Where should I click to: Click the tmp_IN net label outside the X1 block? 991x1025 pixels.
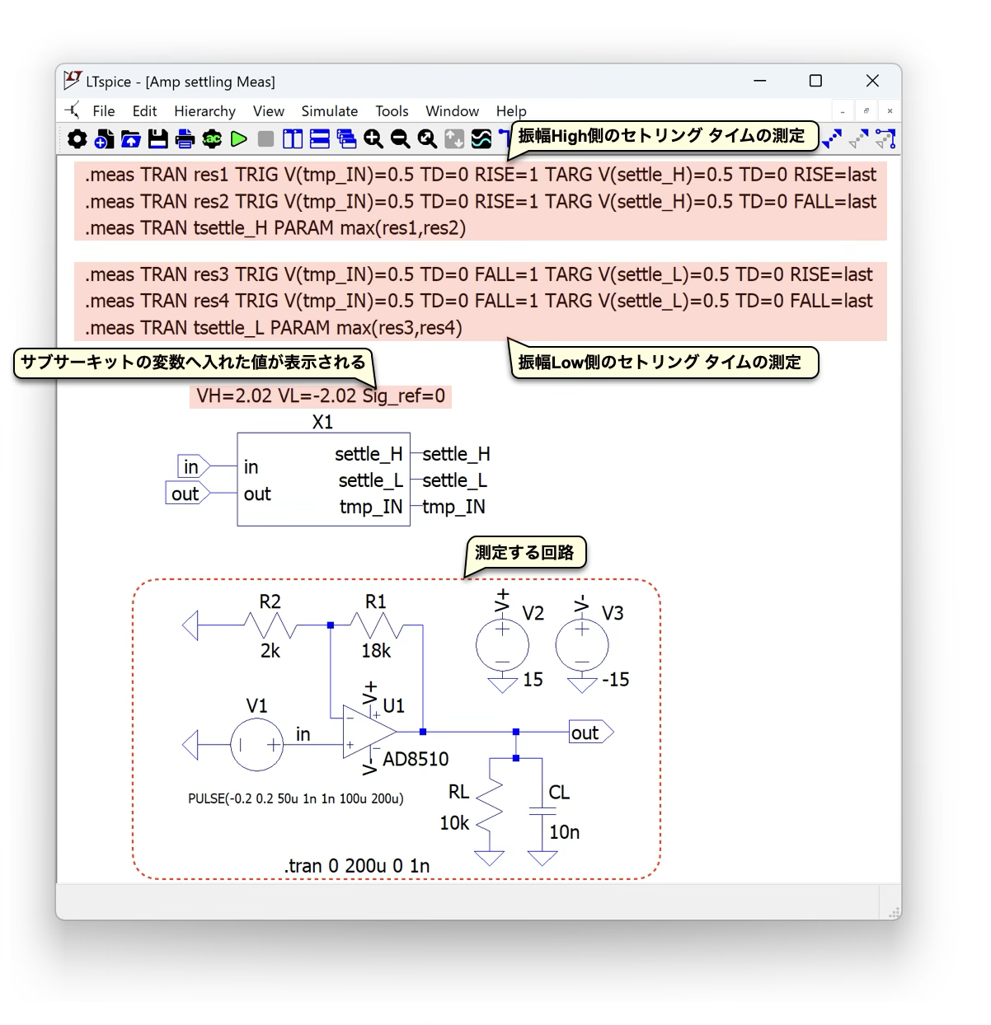(453, 507)
